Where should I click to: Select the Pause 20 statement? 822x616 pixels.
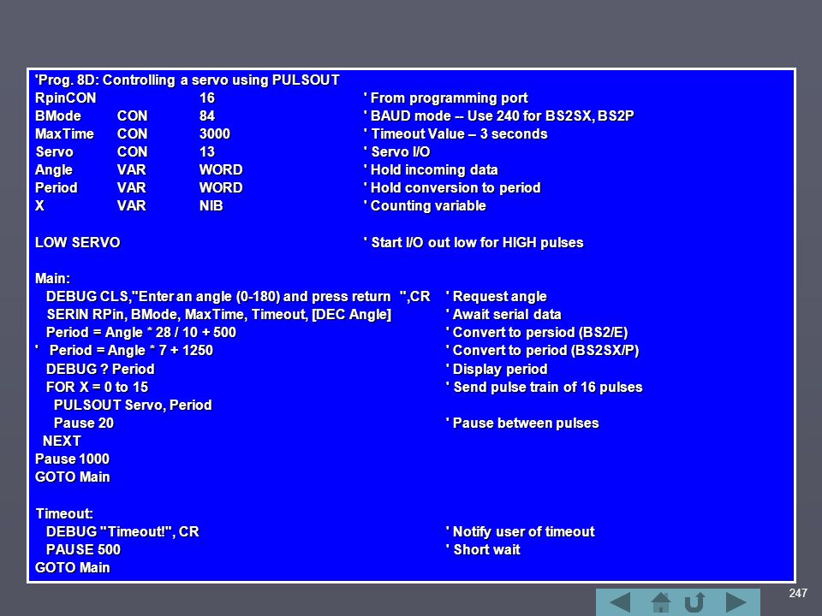tap(83, 423)
